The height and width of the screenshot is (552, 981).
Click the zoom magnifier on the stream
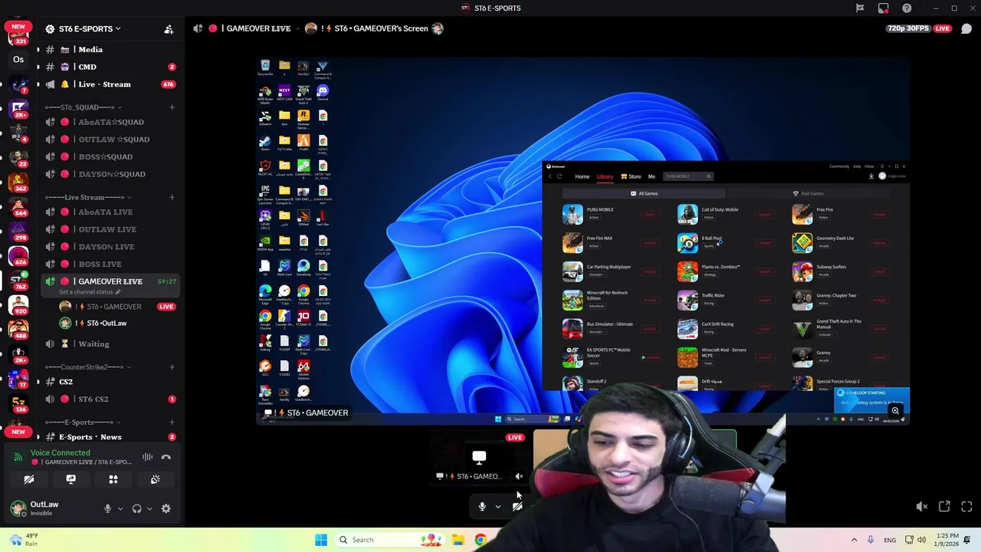click(x=895, y=411)
